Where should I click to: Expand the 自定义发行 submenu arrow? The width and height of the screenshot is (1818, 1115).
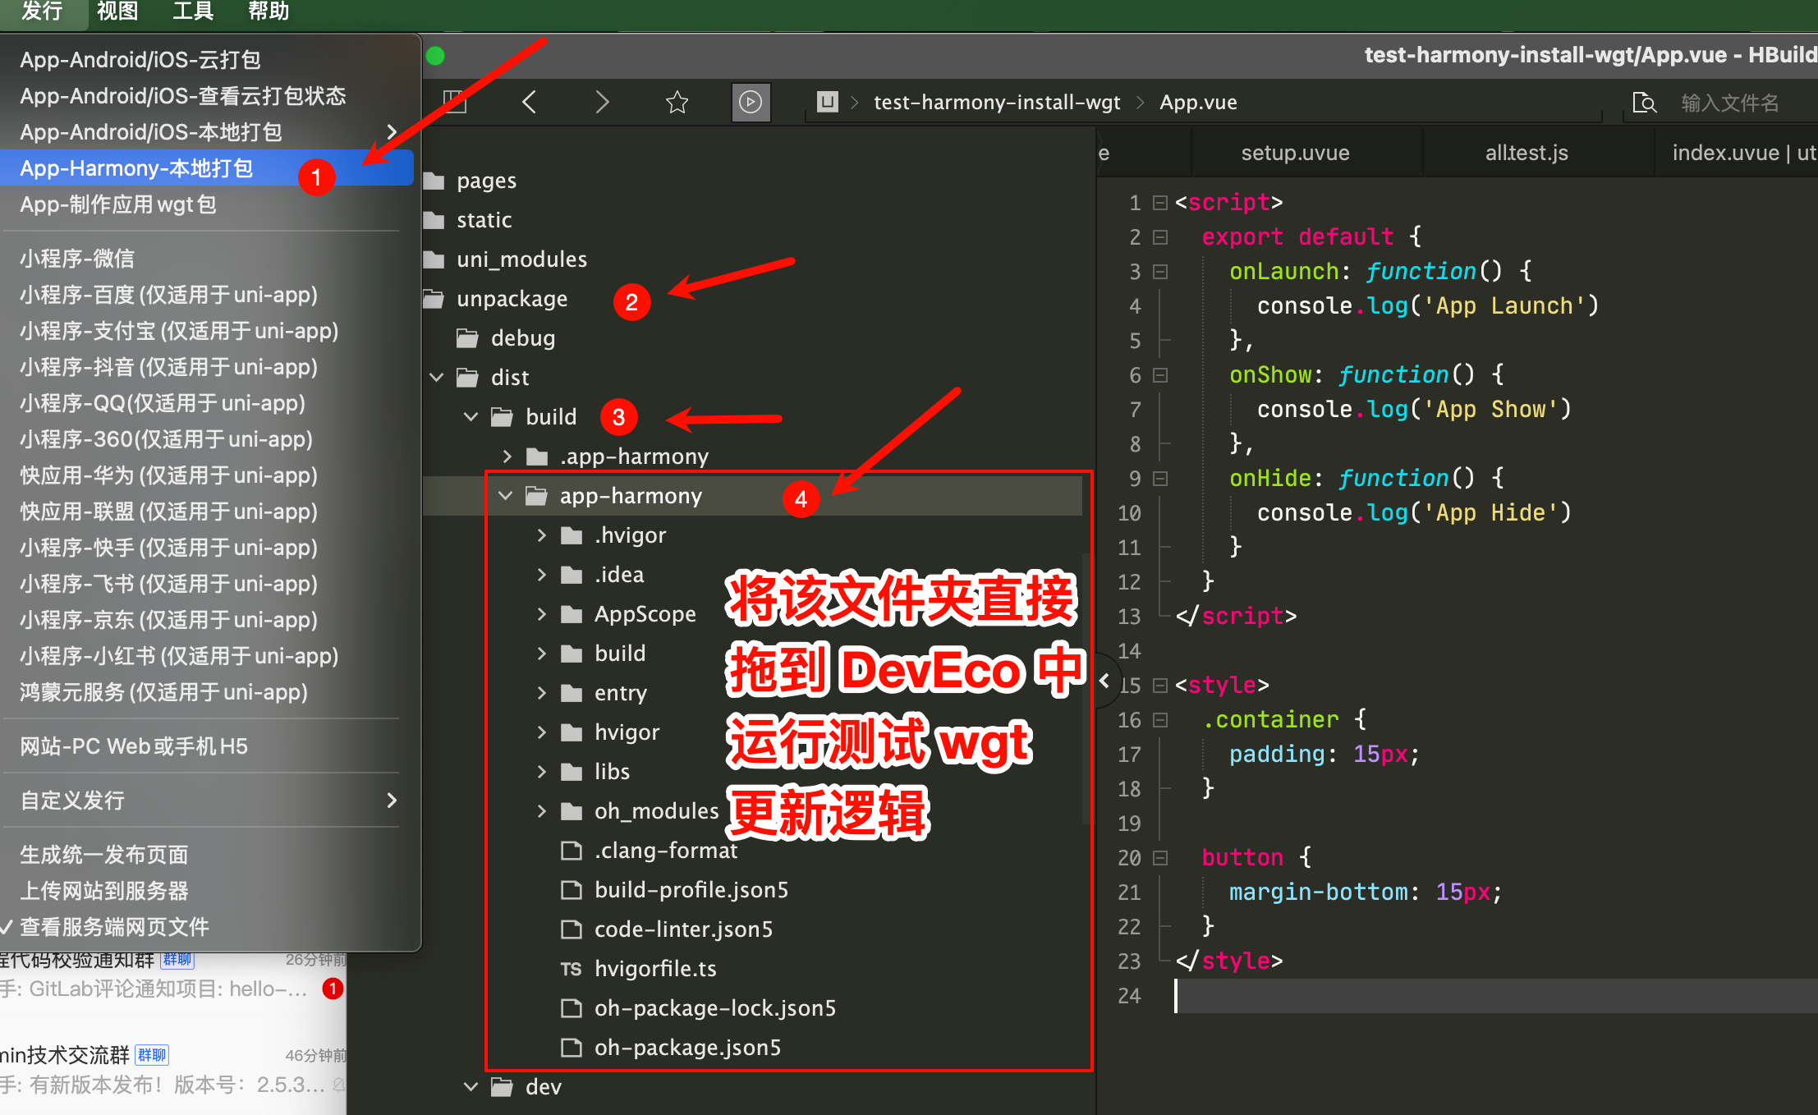coord(392,801)
